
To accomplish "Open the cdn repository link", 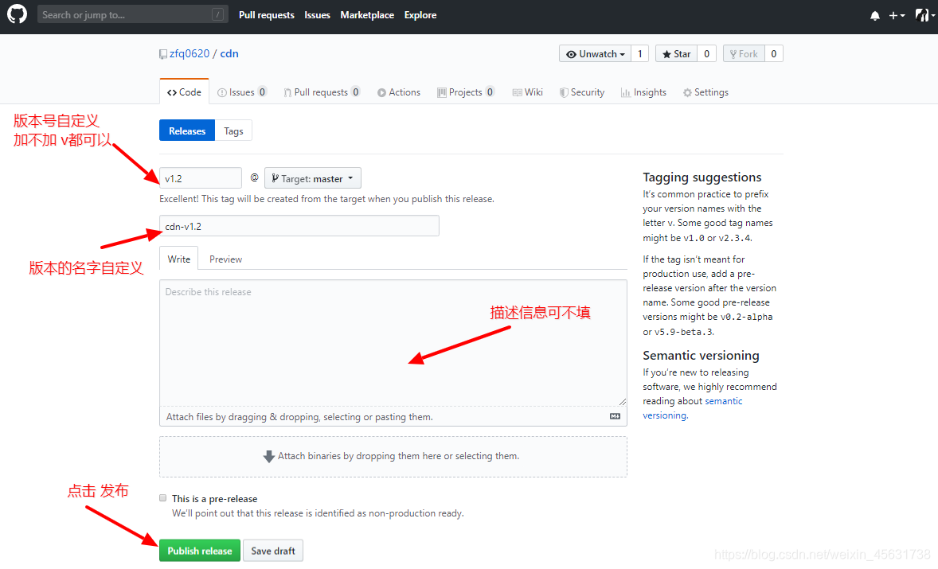I will pos(229,54).
